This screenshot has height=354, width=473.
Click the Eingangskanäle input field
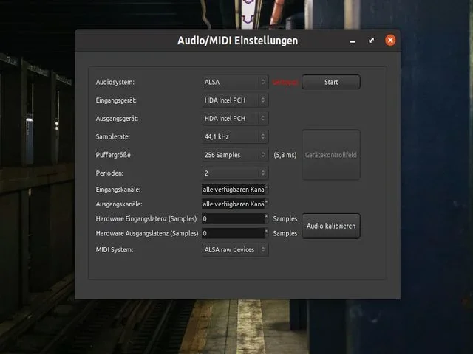234,190
